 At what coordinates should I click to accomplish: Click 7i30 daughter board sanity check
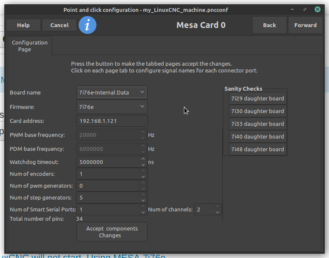pyautogui.click(x=258, y=111)
